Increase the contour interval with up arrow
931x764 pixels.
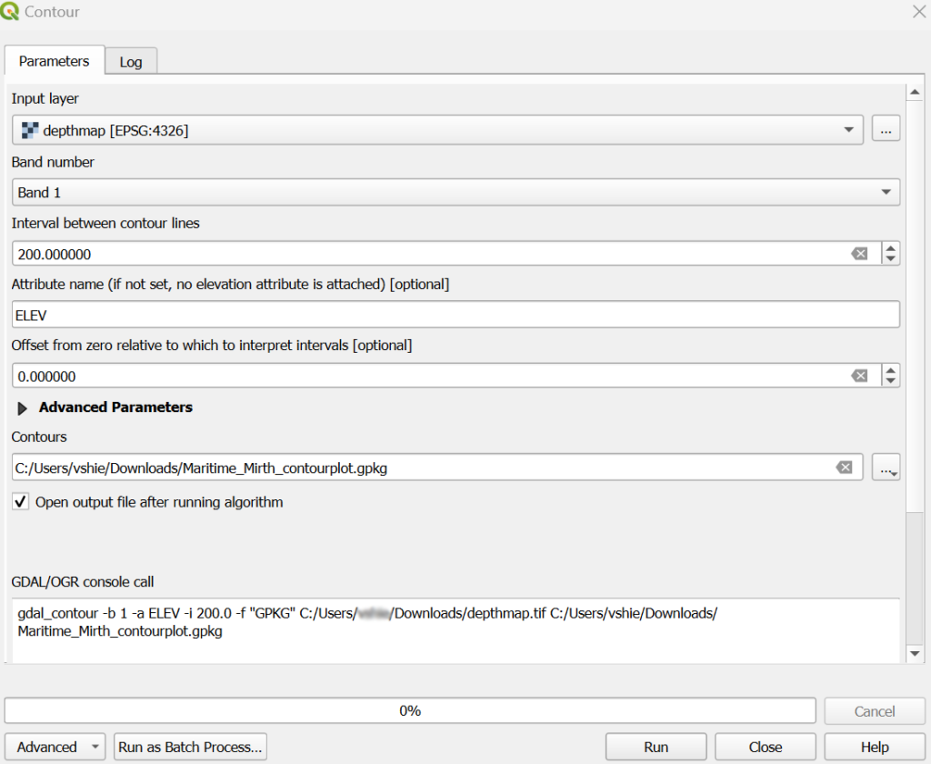891,248
